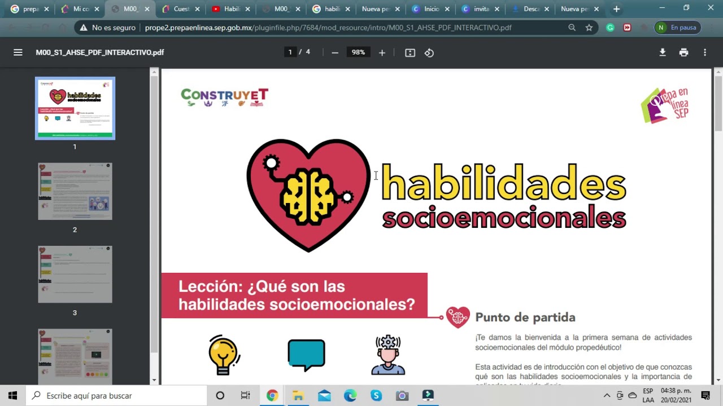This screenshot has width=723, height=406.
Task: Open Microsoft Edge from the taskbar
Action: [x=350, y=396]
